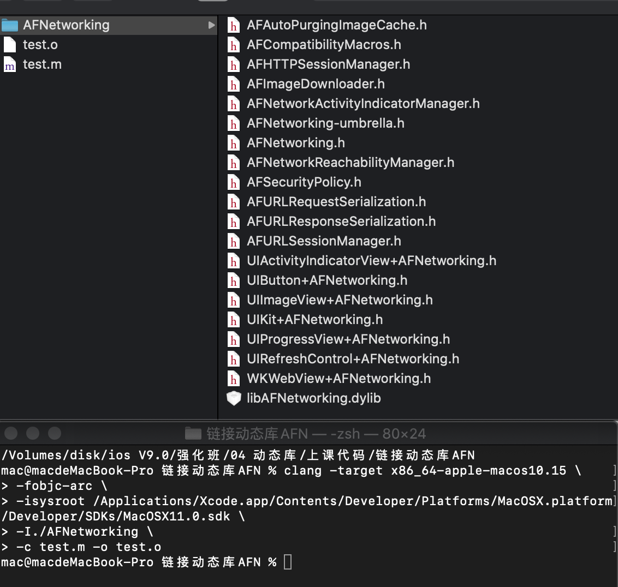Screen dimensions: 618x587
Task: Click the AFURLRequestSerialization.h header icon
Action: [234, 202]
